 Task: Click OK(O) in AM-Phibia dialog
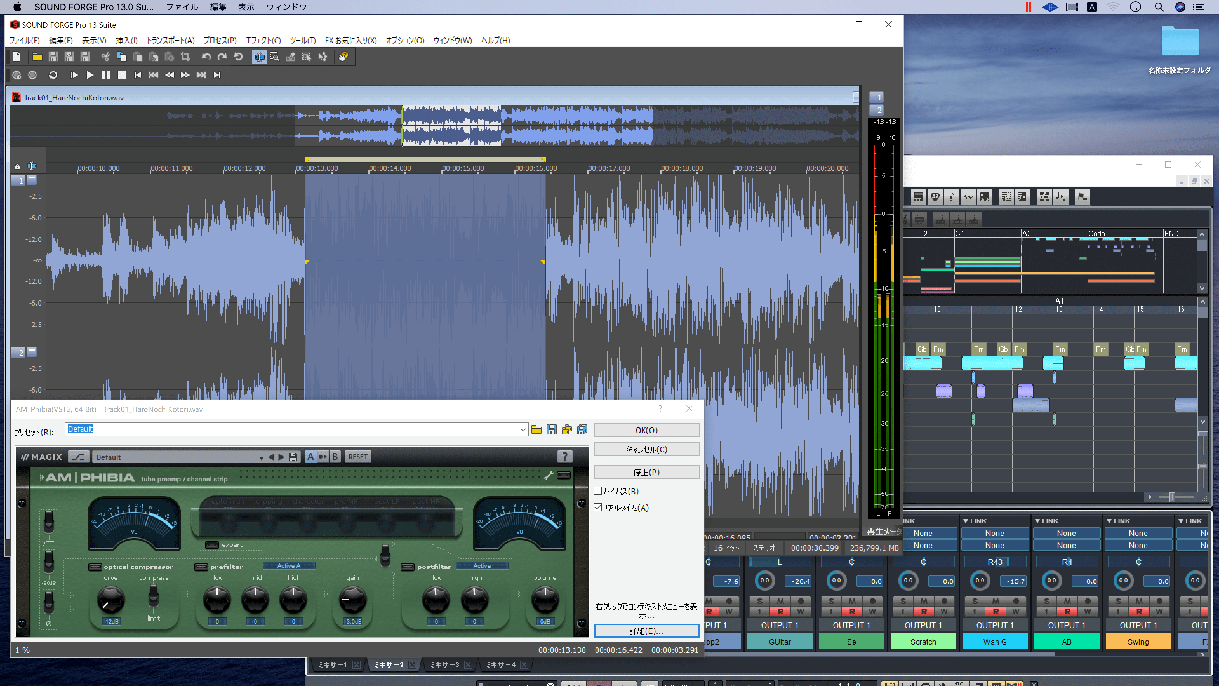(646, 430)
